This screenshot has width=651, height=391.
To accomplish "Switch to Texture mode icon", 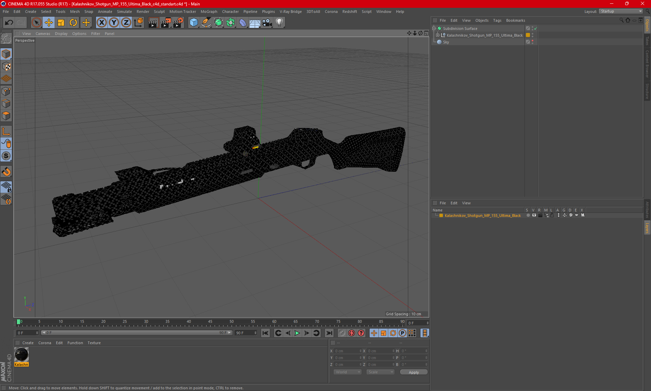I will pos(6,66).
